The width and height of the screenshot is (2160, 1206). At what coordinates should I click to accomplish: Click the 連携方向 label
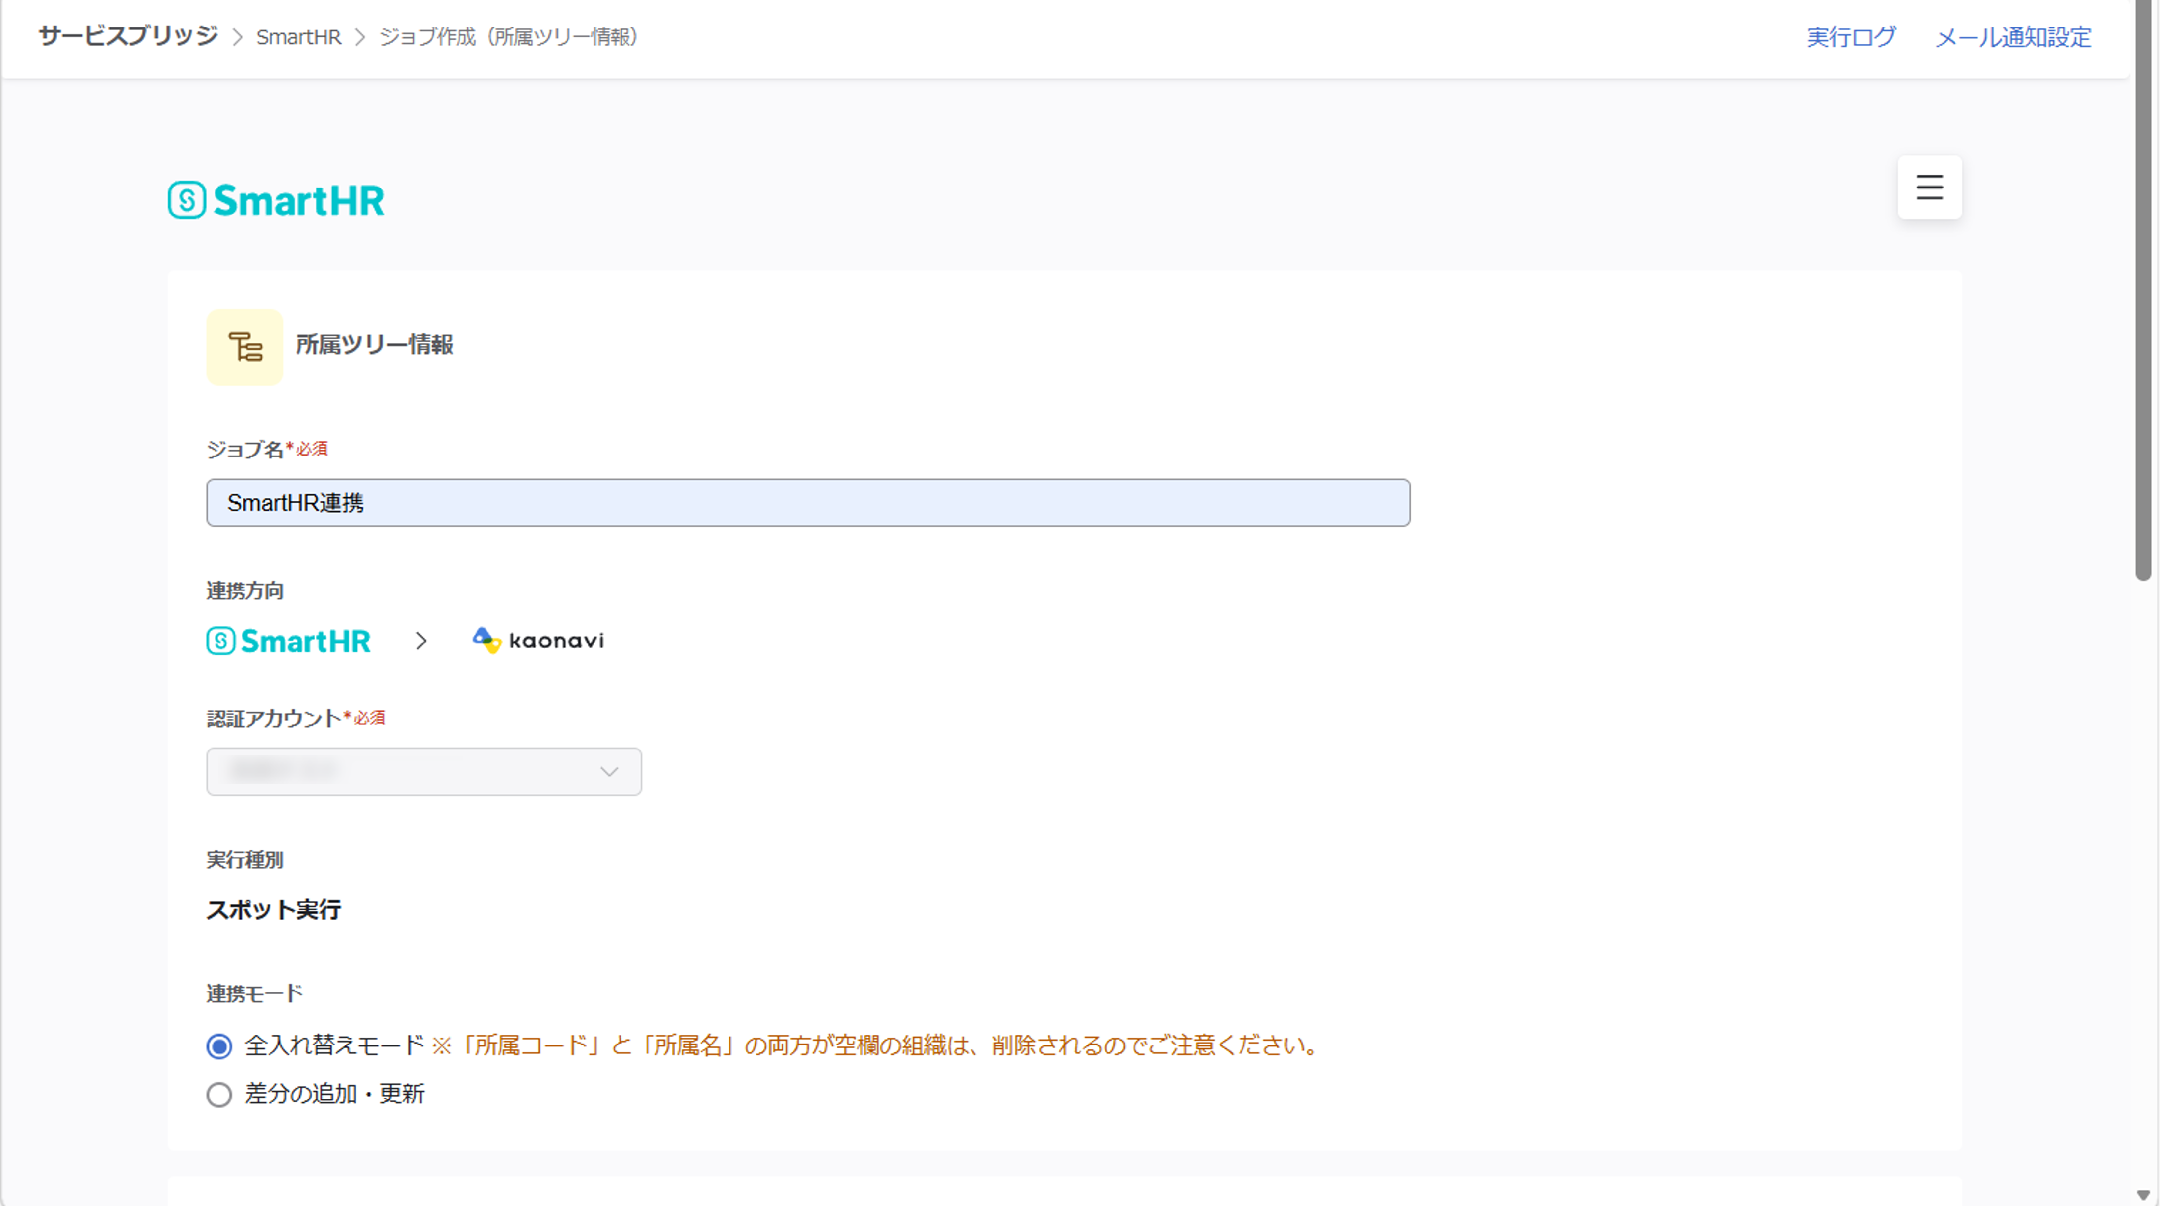[245, 591]
